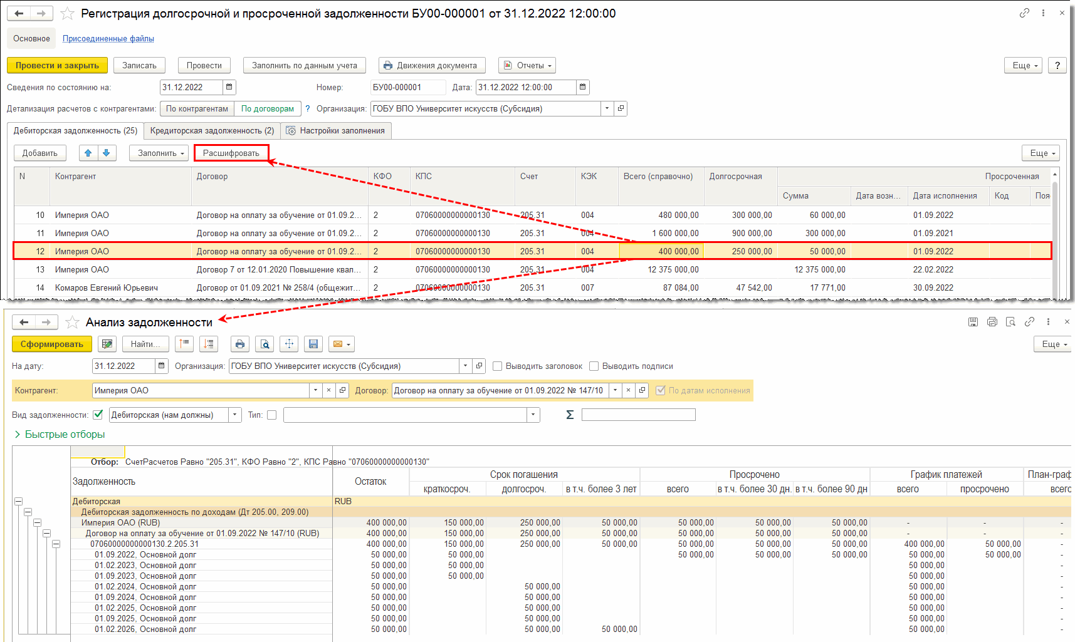Screen dimensions: 1075x642
Task: Click the sigma sum icon
Action: point(570,415)
